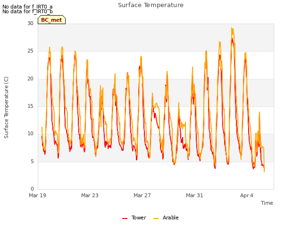Viewport: 302px width, 227px height.
Task: Click the Surface Temperature (C) y-axis title
Action: tap(6, 107)
